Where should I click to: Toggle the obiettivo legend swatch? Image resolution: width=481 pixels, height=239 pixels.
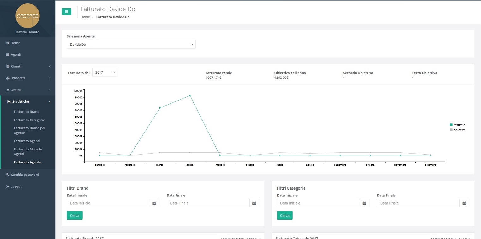coord(451,130)
